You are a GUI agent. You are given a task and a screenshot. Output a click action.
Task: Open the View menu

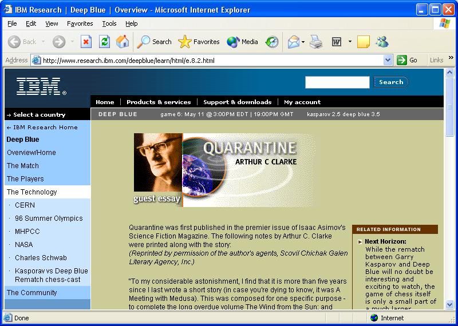pyautogui.click(x=52, y=23)
